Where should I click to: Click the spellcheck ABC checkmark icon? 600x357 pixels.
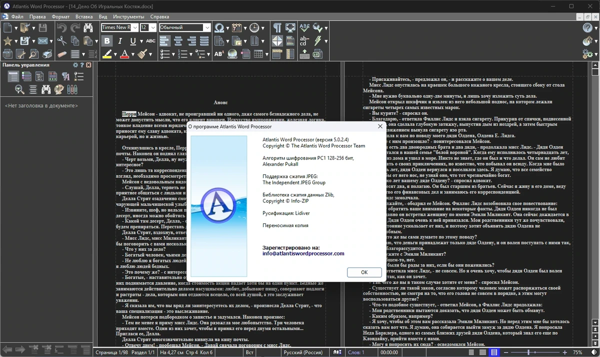point(304,28)
